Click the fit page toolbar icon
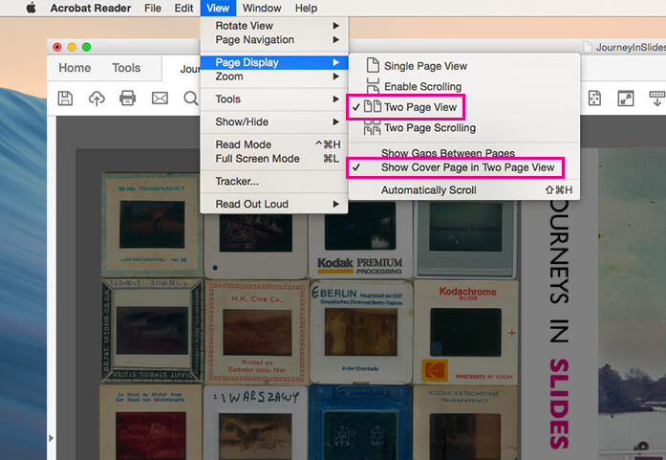The width and height of the screenshot is (666, 460). [593, 99]
